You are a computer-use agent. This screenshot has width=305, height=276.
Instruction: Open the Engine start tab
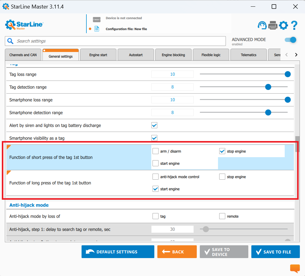coord(98,55)
